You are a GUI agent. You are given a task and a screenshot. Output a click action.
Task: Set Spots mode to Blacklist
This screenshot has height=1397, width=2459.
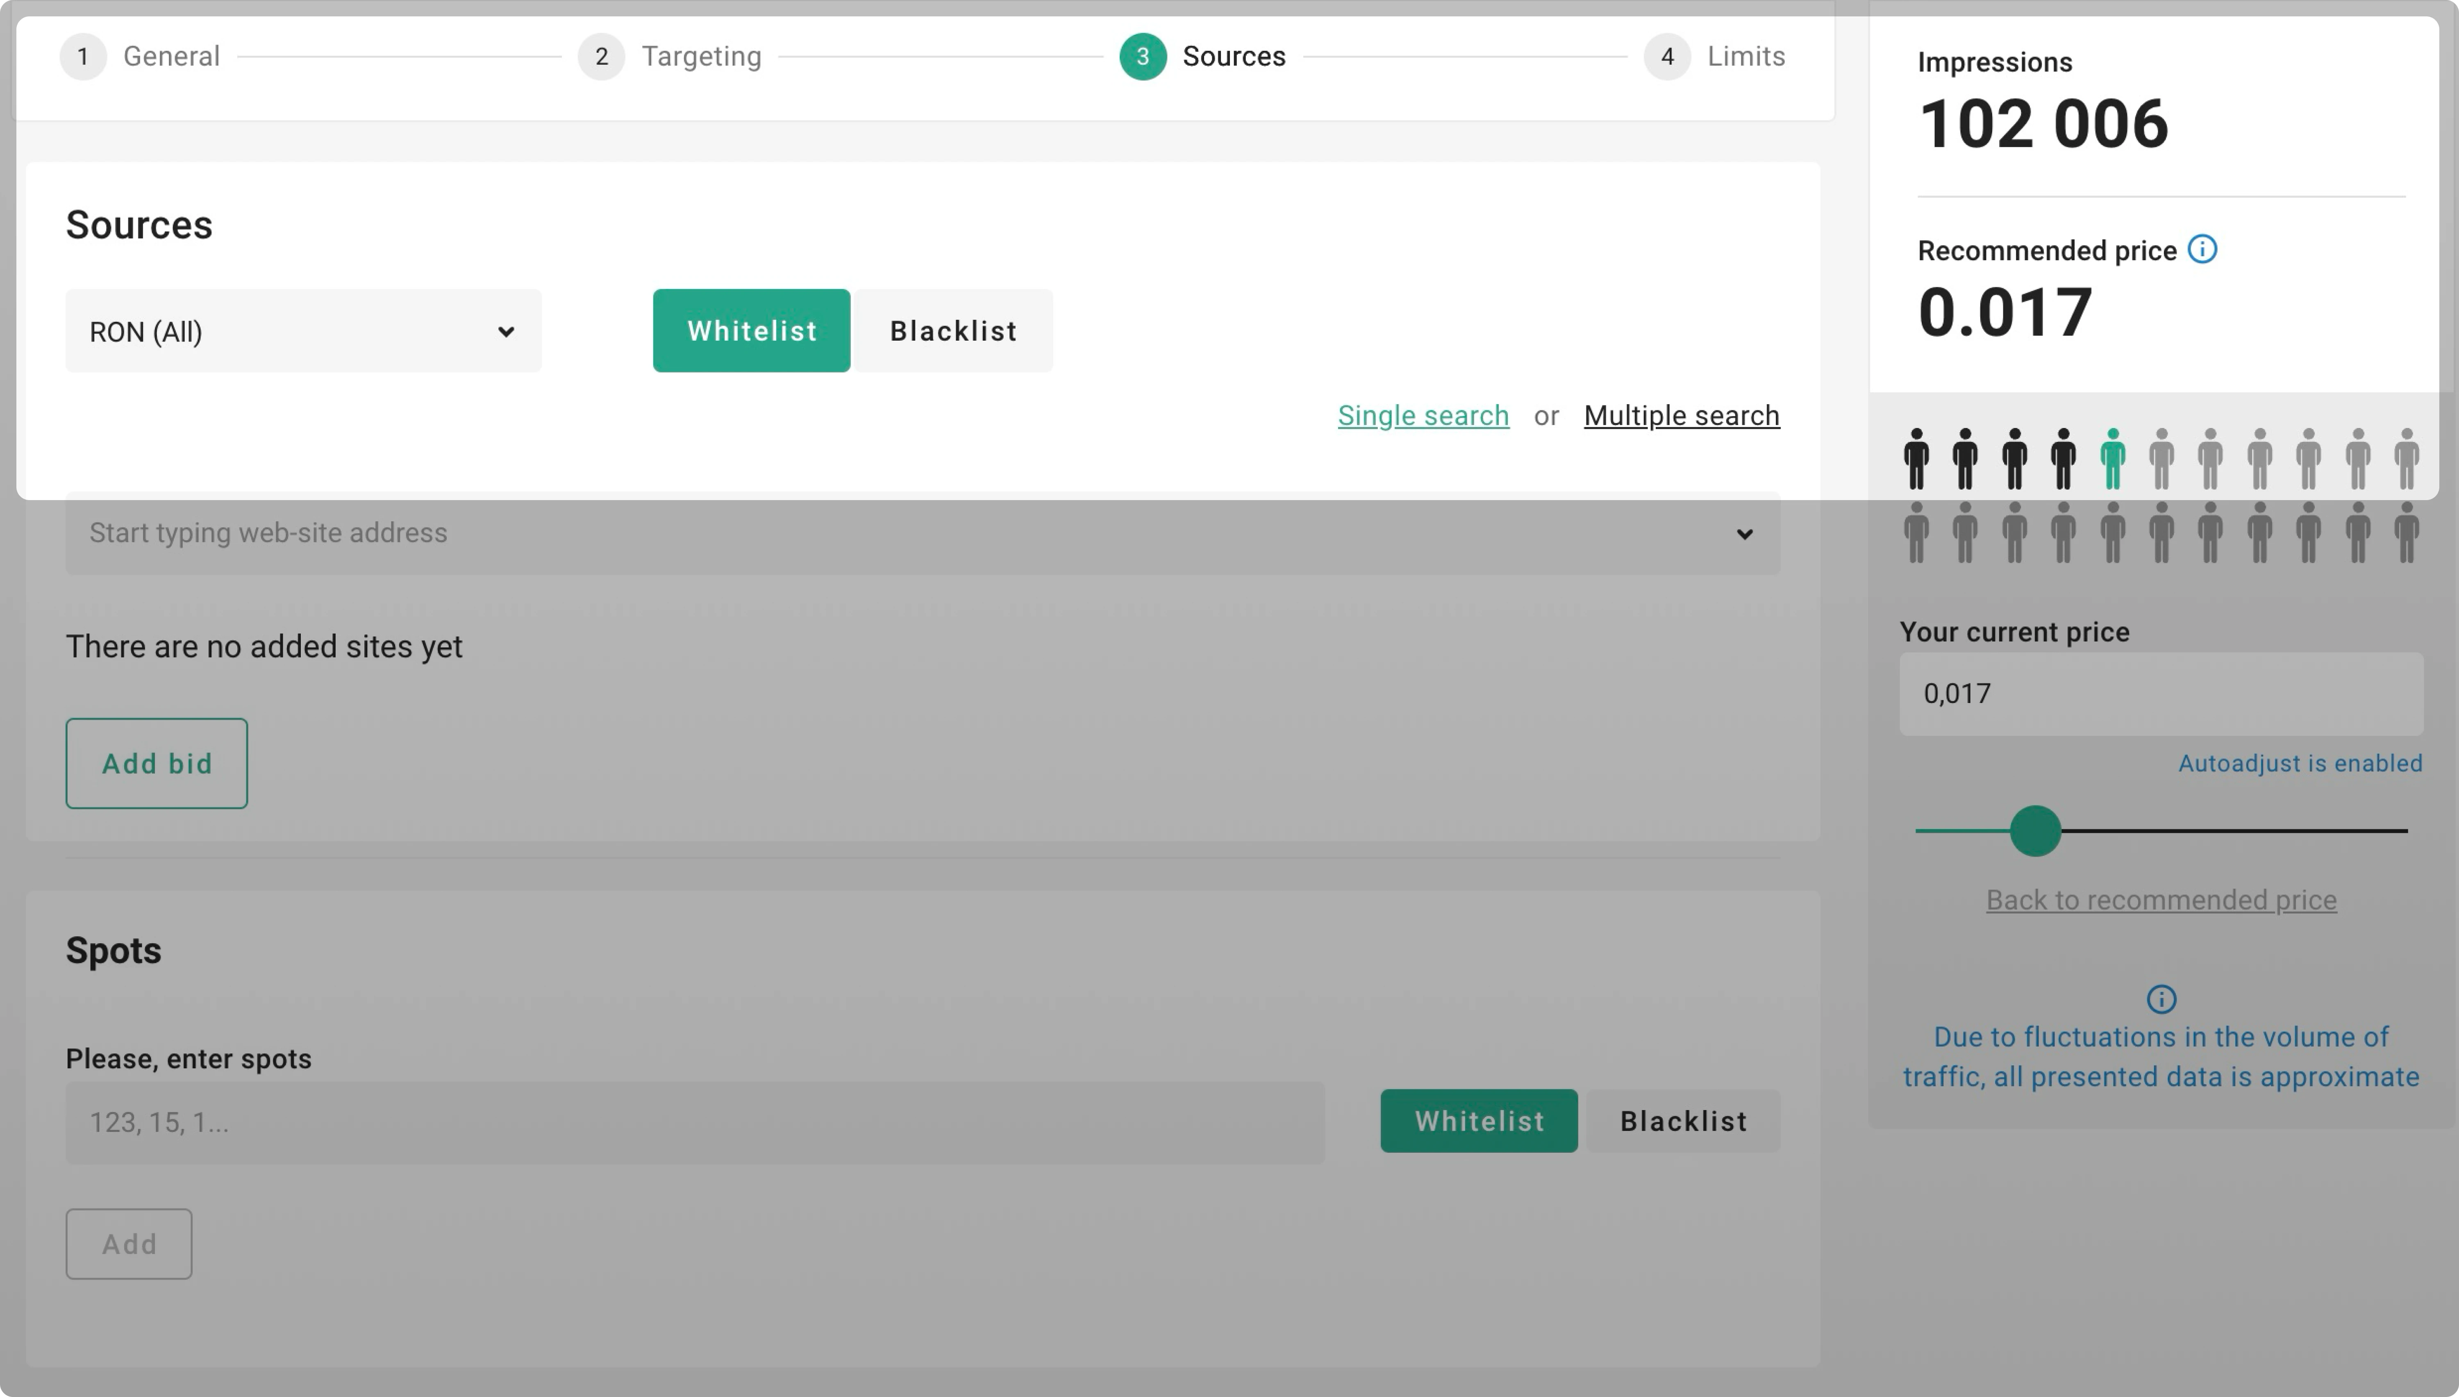click(1683, 1121)
